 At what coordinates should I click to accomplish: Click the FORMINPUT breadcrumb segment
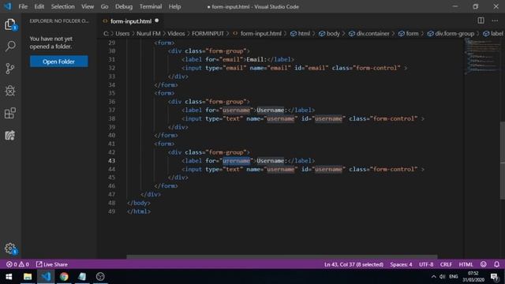(x=208, y=33)
